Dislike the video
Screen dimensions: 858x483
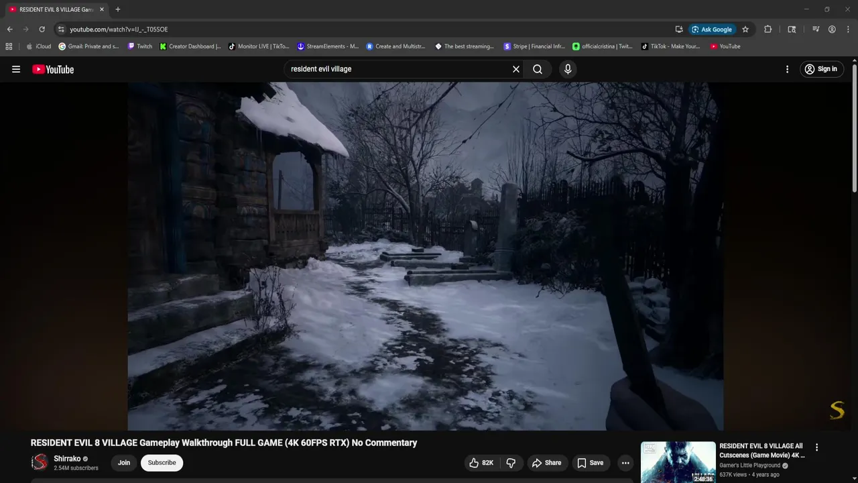[511, 463]
